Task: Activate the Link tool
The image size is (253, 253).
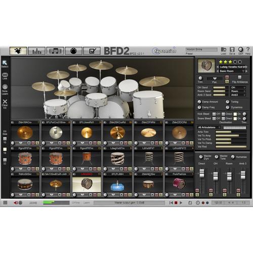Action: 5,76
